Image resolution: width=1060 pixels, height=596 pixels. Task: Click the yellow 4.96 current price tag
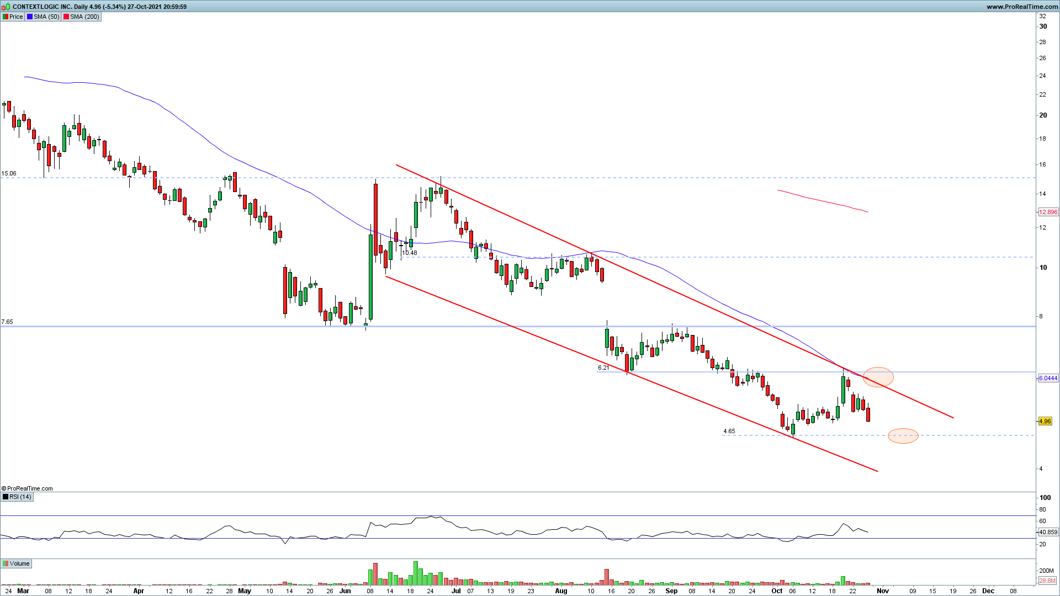point(1045,421)
